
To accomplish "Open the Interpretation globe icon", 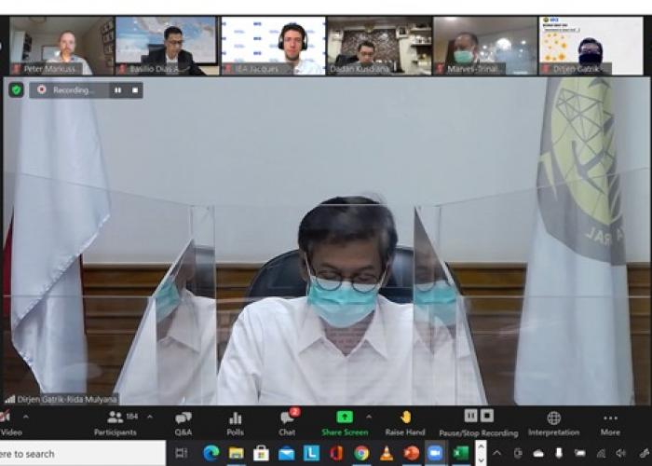I will (x=553, y=421).
